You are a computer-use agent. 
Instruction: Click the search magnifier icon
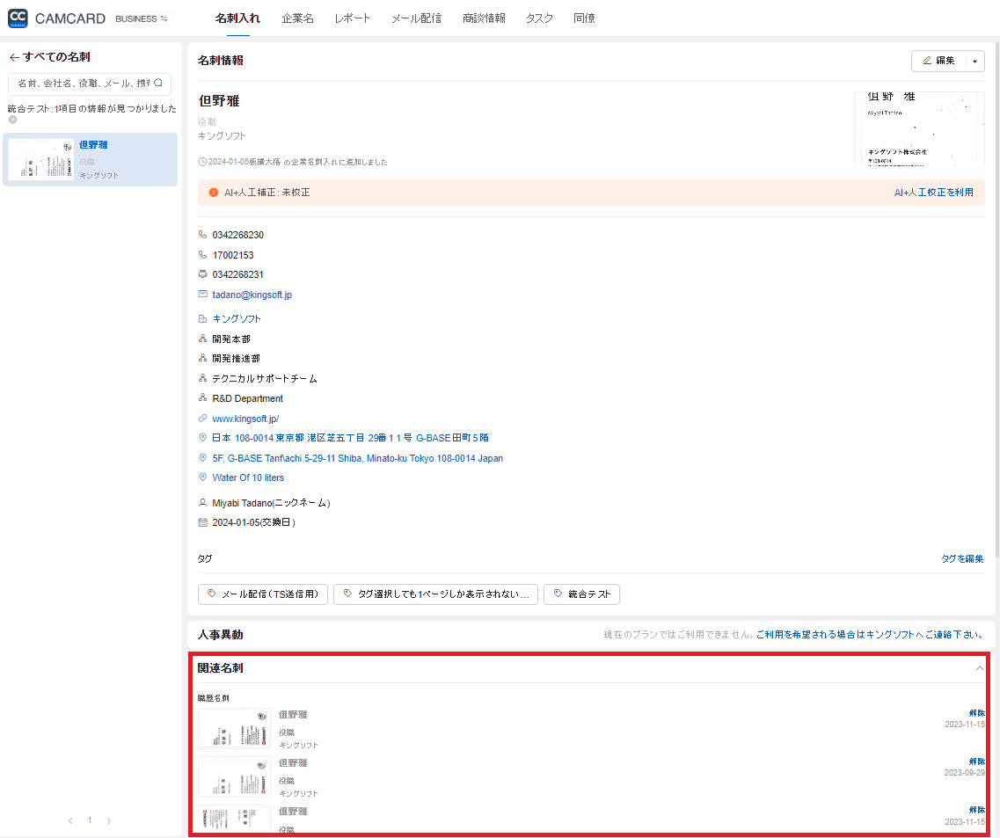[x=158, y=83]
